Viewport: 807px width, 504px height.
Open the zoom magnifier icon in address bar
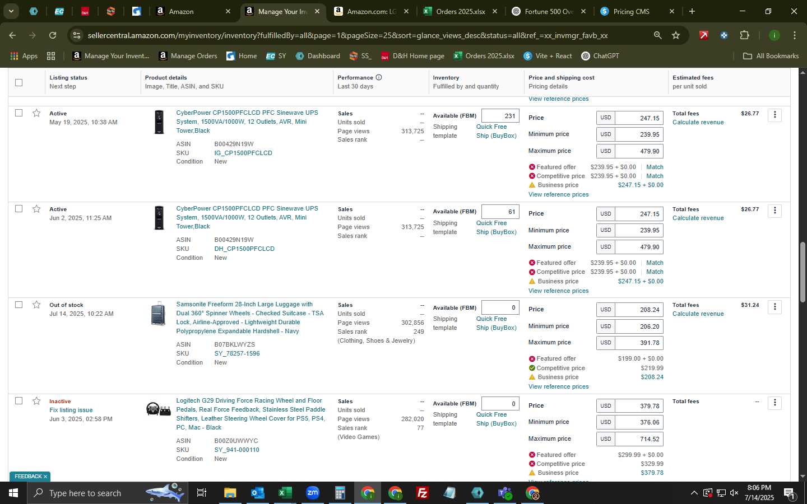click(x=657, y=35)
